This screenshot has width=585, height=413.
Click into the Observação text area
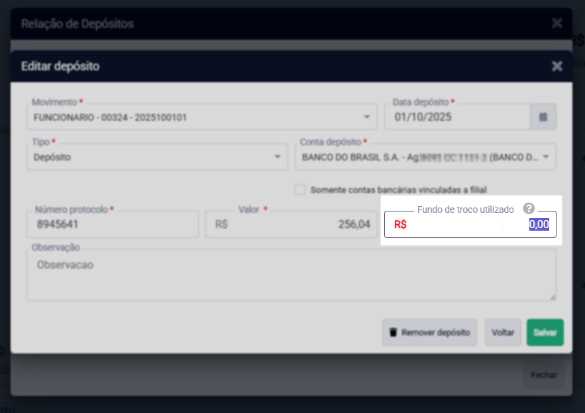292,275
